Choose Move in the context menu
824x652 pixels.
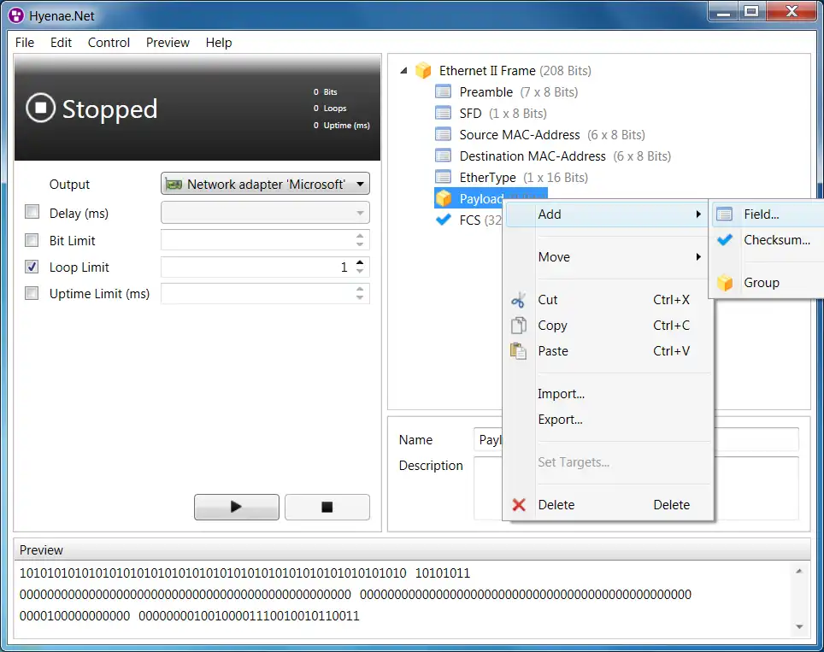(x=608, y=257)
